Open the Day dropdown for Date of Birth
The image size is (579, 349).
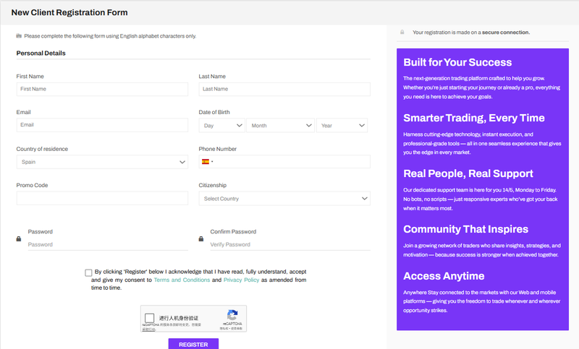(x=222, y=125)
